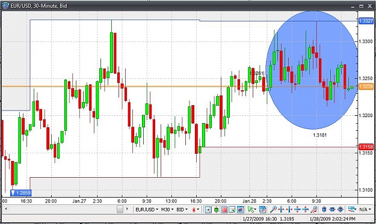Click the horizontal scrollbar thumb
Screen dimensions: 376x224
tap(120, 209)
